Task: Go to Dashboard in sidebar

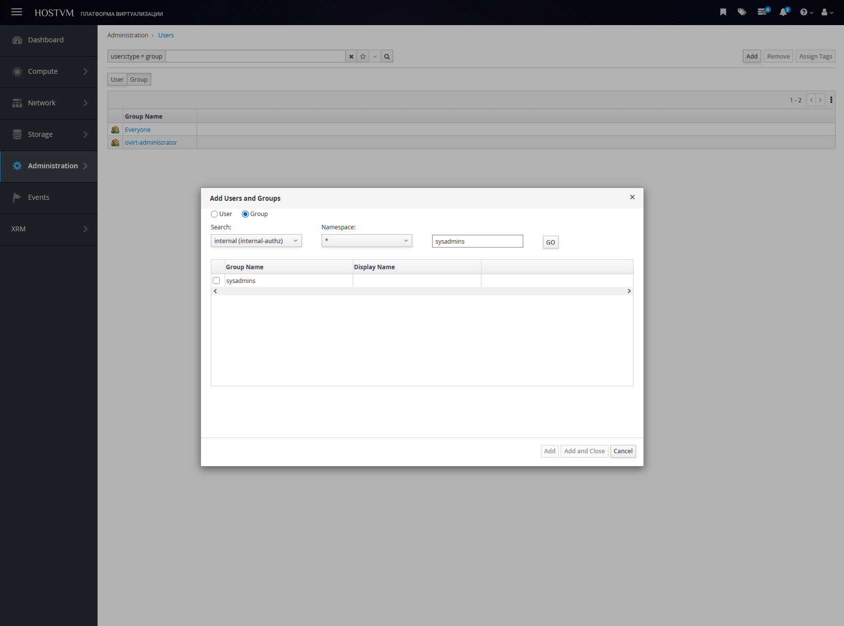Action: 46,40
